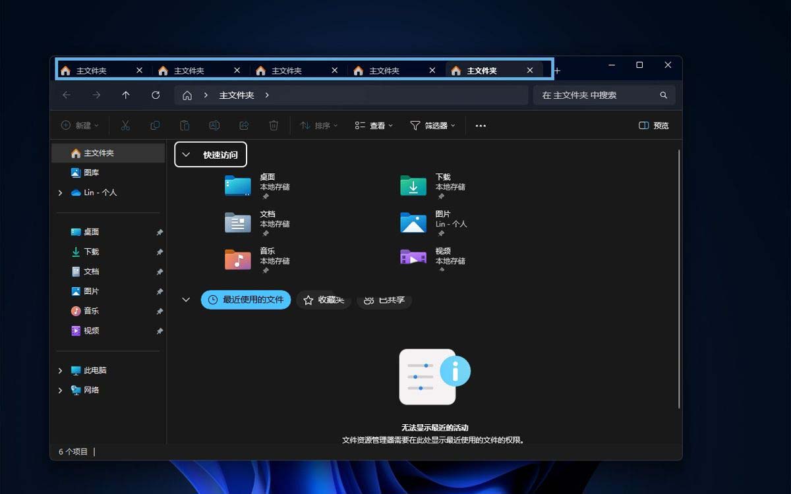Click the pin icon beside 视频 in the sidebar
Screen dimensions: 791x494
[160, 331]
